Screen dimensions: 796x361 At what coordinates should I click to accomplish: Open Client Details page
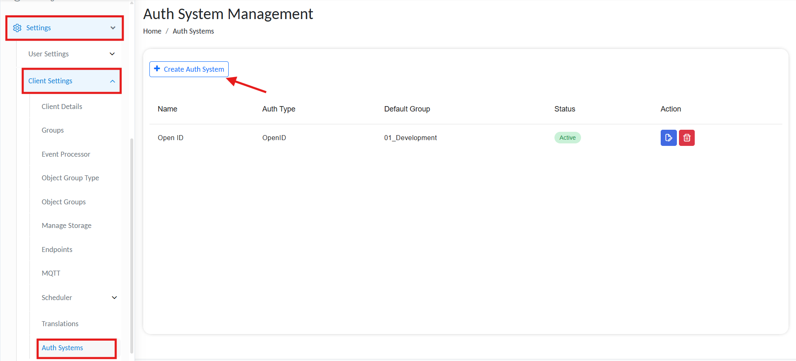point(62,107)
